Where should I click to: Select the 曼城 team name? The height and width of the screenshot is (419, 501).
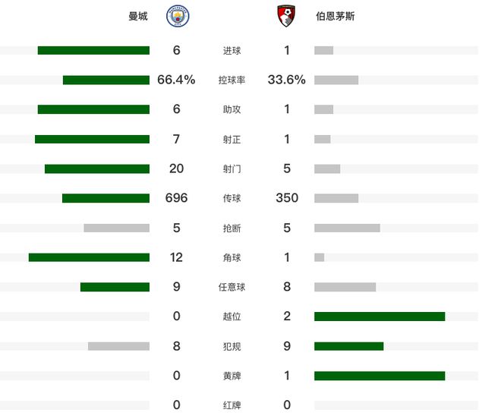(x=138, y=16)
